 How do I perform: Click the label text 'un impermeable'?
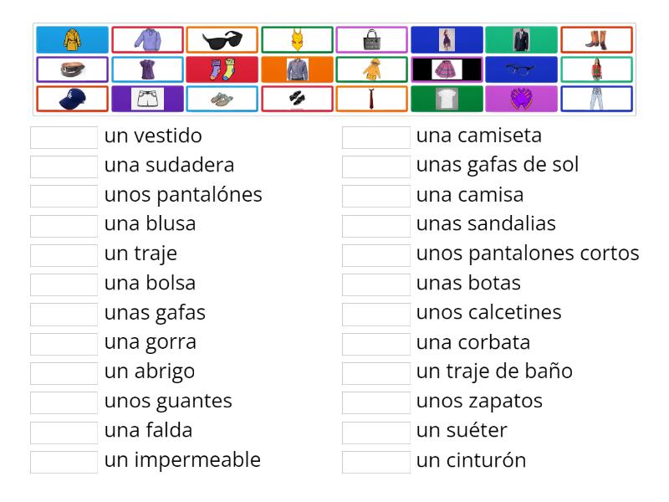182,459
